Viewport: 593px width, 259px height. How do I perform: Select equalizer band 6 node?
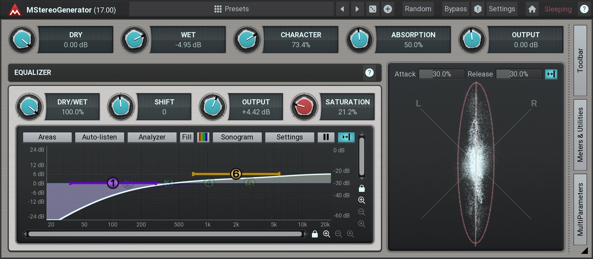[236, 174]
